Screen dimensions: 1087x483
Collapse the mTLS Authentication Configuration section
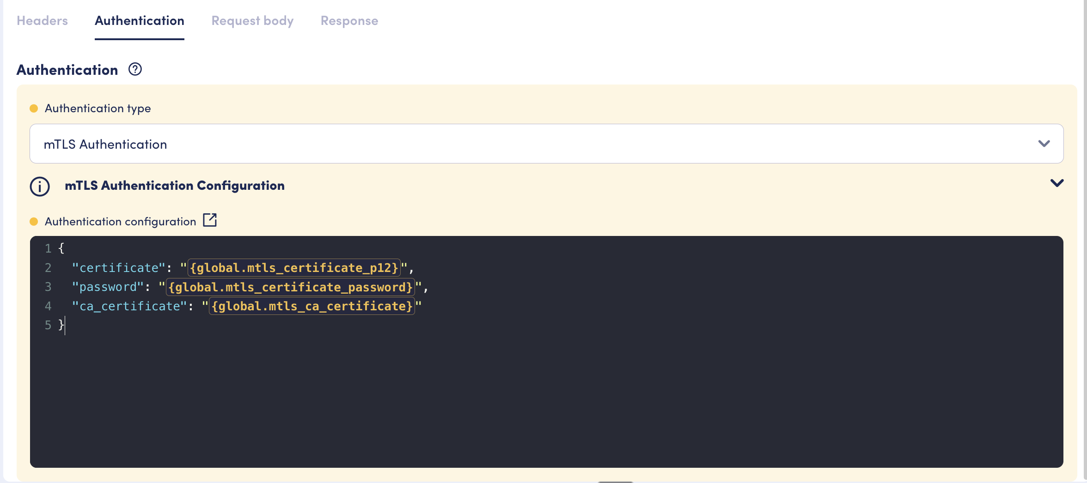click(1056, 183)
